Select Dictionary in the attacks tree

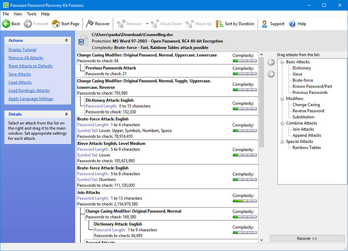click(x=301, y=68)
